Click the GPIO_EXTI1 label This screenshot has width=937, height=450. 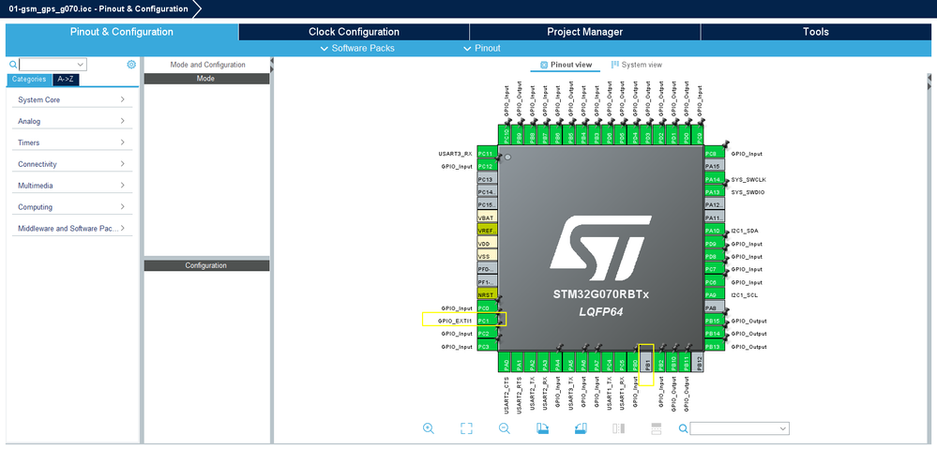457,321
